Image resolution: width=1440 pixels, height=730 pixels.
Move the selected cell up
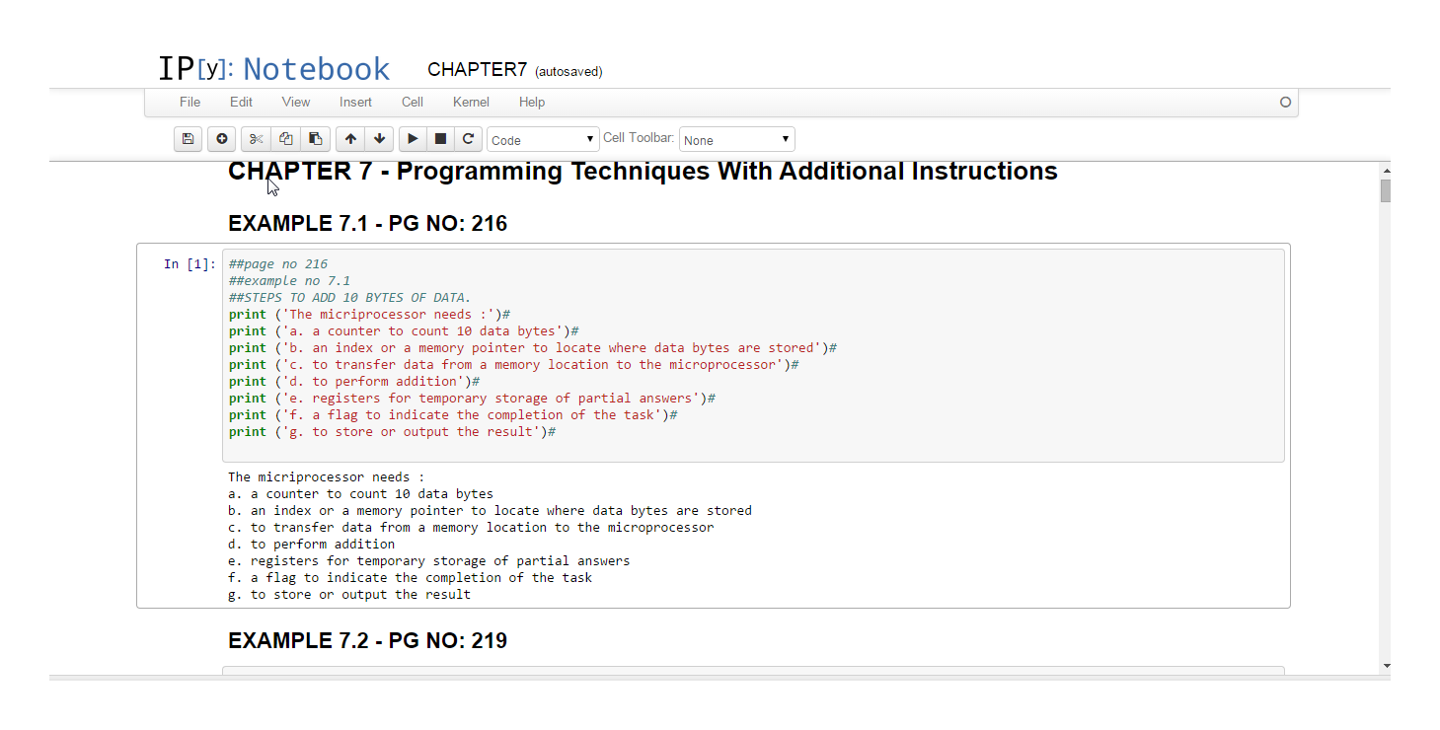[350, 139]
